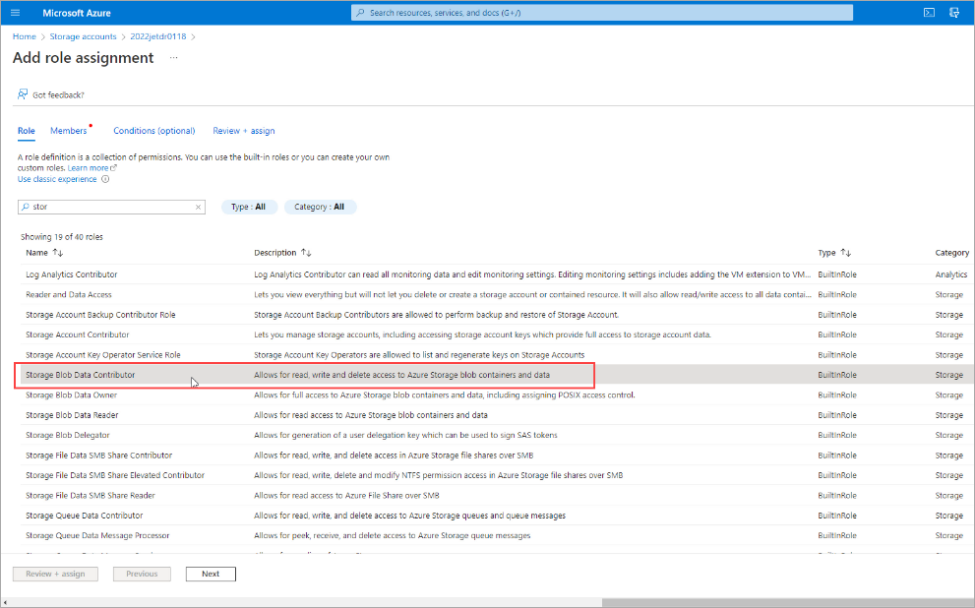This screenshot has height=608, width=975.
Task: Click the ellipsis beside Add role assignment
Action: [174, 58]
